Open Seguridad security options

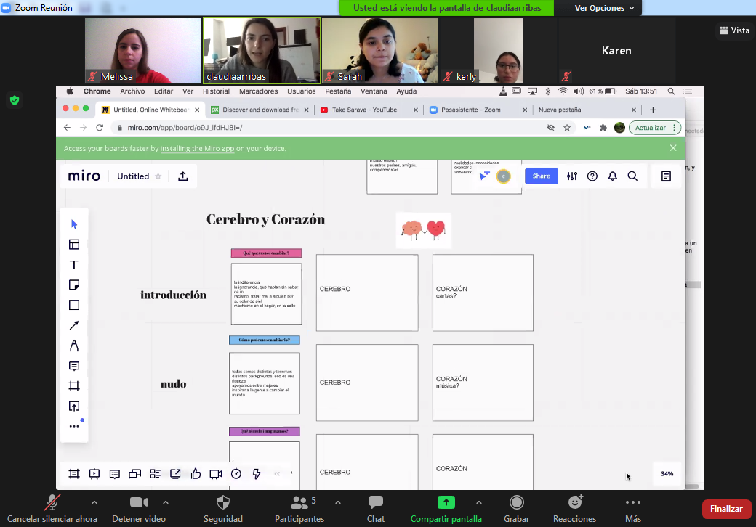222,508
